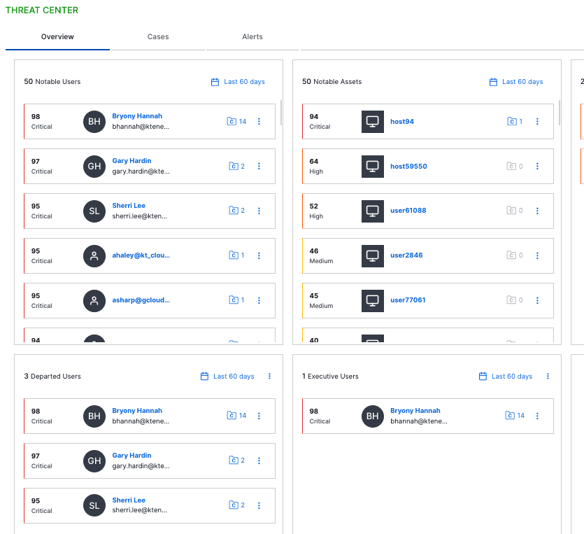Click calendar icon in Notable Users header
This screenshot has width=584, height=534.
point(215,82)
